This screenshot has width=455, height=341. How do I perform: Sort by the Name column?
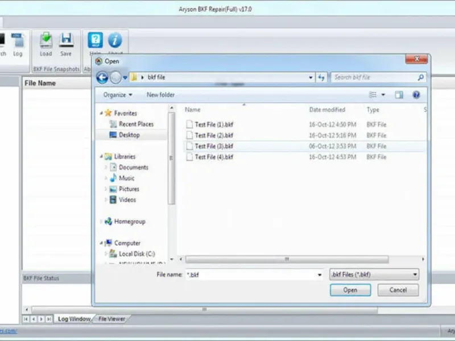point(193,110)
